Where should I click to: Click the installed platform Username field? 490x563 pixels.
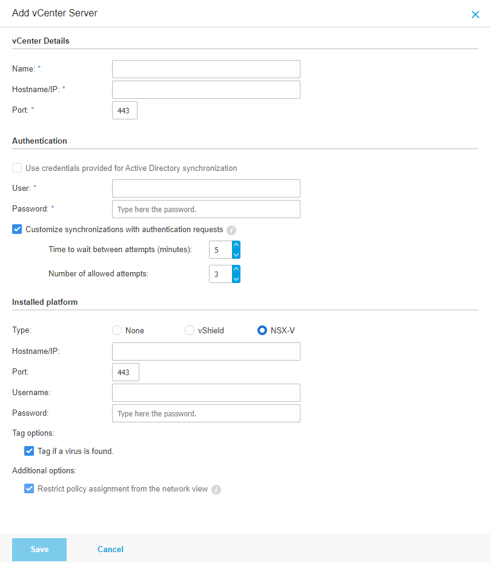pyautogui.click(x=206, y=393)
